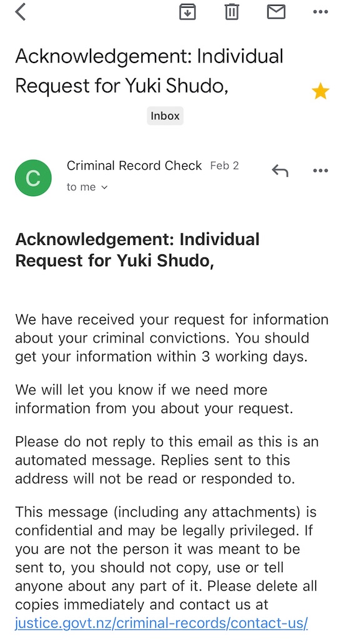Tap the Inbox label chip
347x640 pixels.
pyautogui.click(x=165, y=116)
